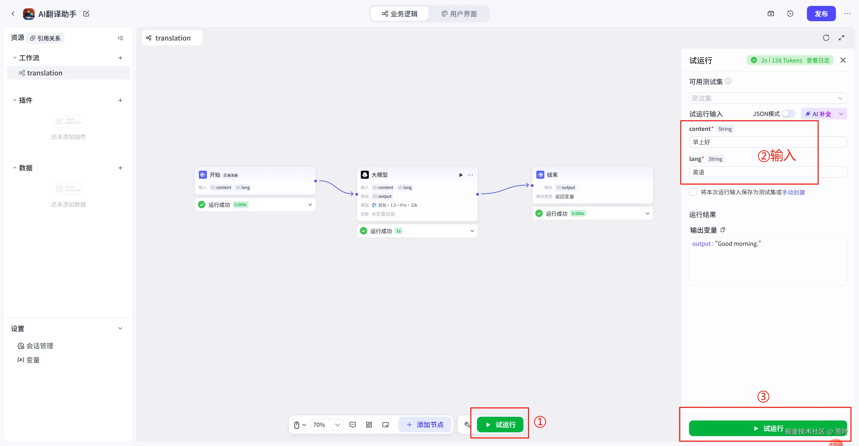This screenshot has height=446, width=859.
Task: Run the 大模型 node with its play icon
Action: [x=461, y=175]
